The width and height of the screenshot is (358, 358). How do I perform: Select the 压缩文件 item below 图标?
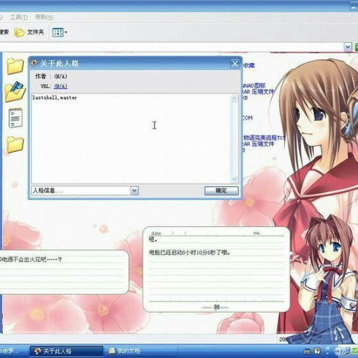258,92
